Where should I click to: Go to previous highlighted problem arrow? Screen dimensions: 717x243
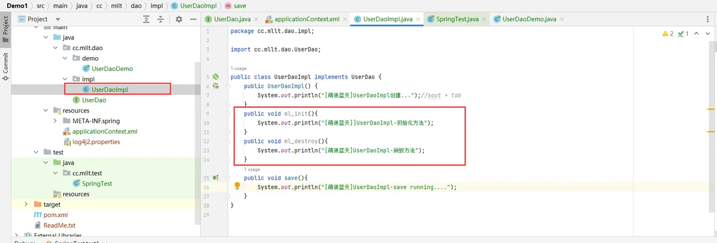(696, 34)
